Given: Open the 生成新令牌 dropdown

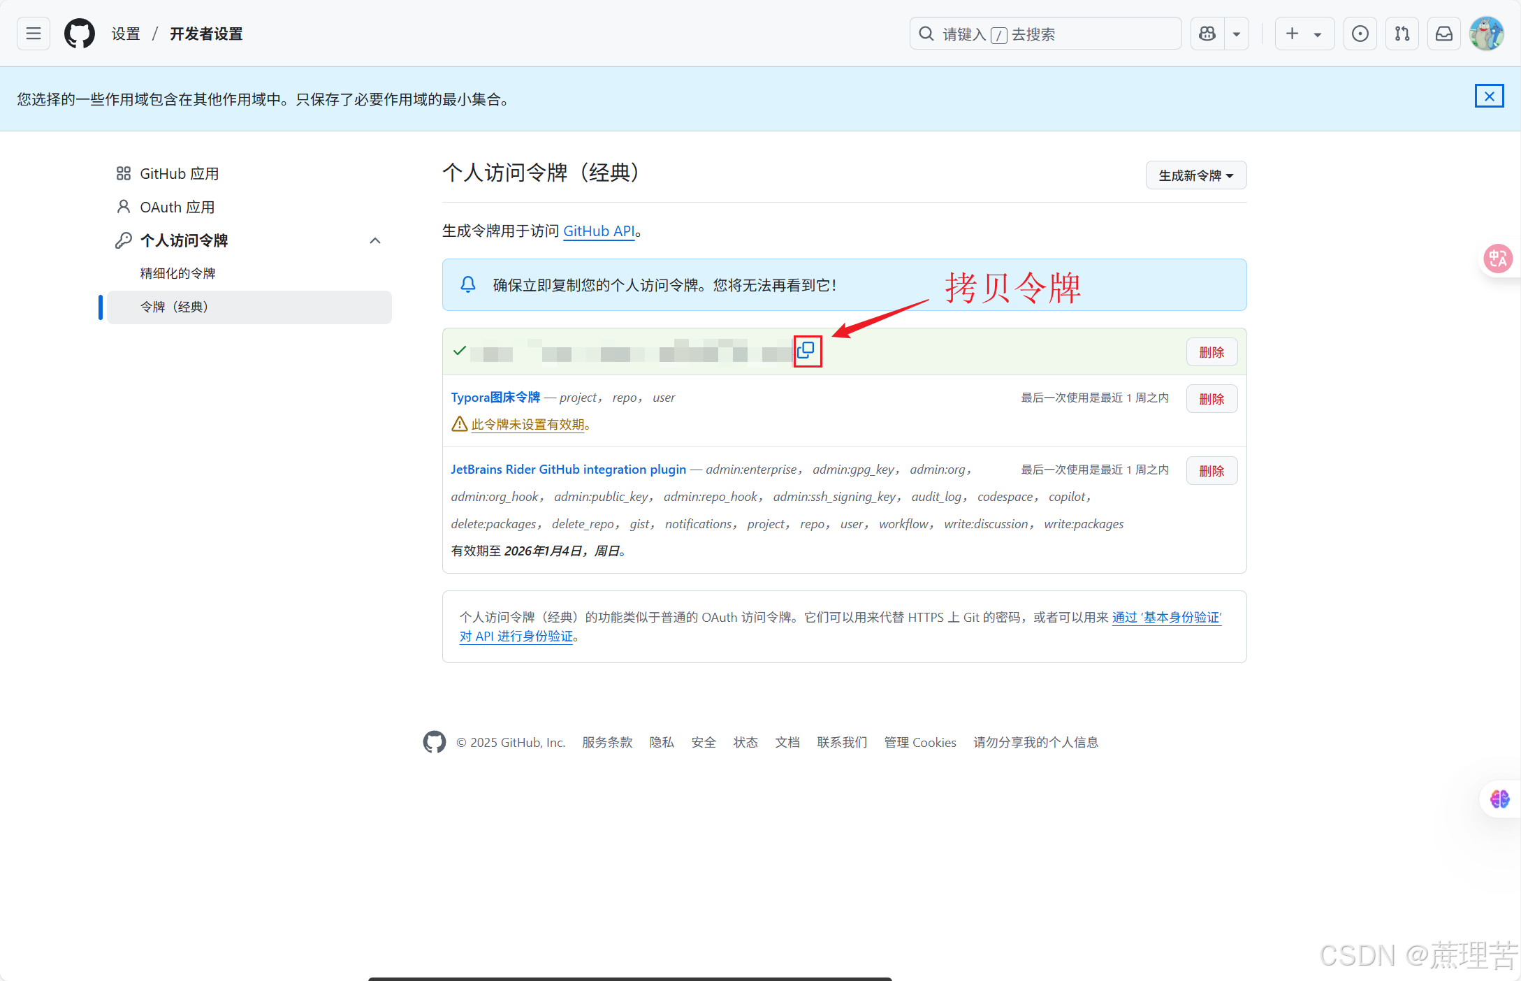Looking at the screenshot, I should click(1195, 175).
